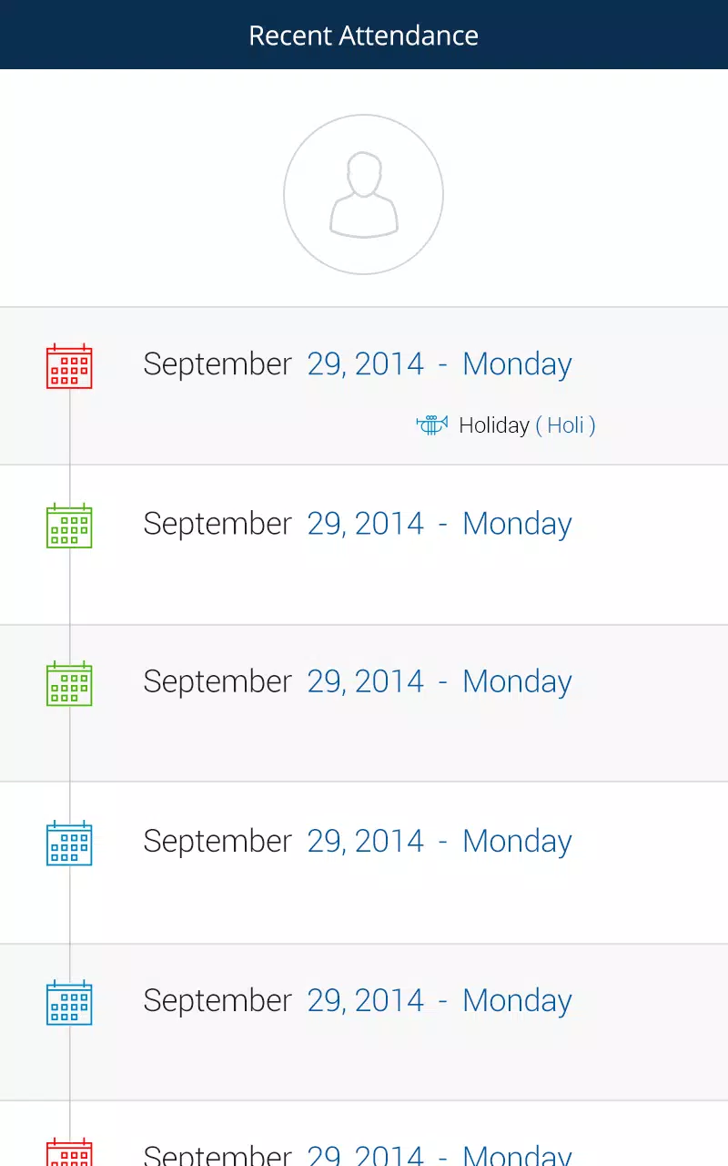Click the date text beside the upper green calendar

pos(358,524)
